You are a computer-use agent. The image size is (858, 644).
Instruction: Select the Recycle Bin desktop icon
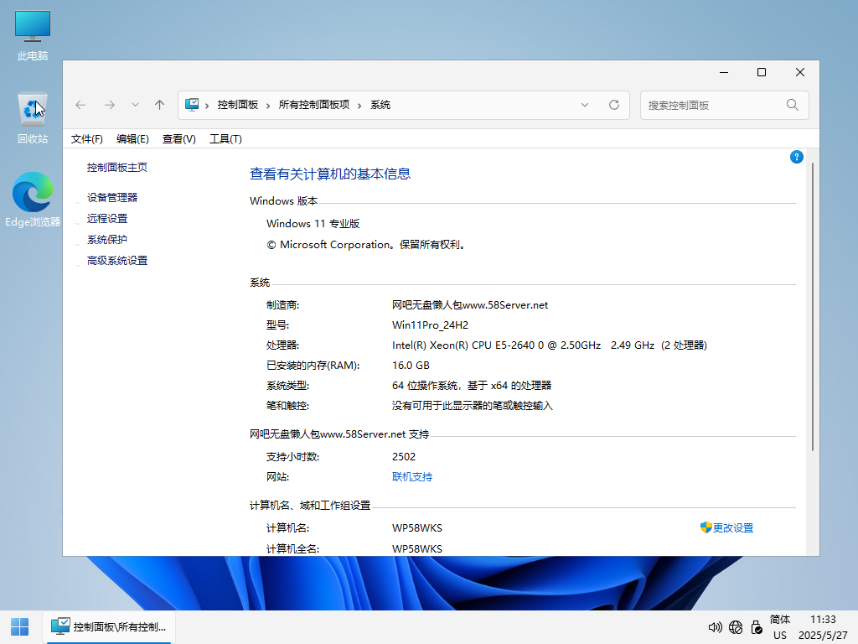pyautogui.click(x=33, y=117)
